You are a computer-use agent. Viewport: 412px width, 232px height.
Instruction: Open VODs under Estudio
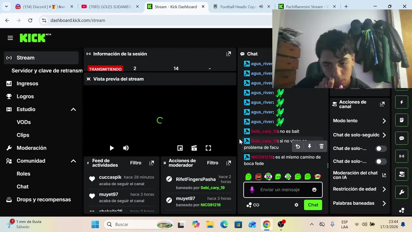pyautogui.click(x=24, y=122)
